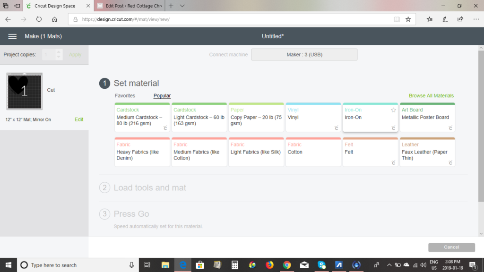This screenshot has height=272, width=484.
Task: View site security lock info
Action: coord(75,19)
